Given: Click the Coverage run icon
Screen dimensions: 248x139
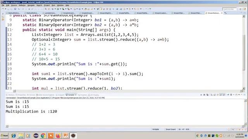Looking at the screenshot, I should tap(63, 9).
